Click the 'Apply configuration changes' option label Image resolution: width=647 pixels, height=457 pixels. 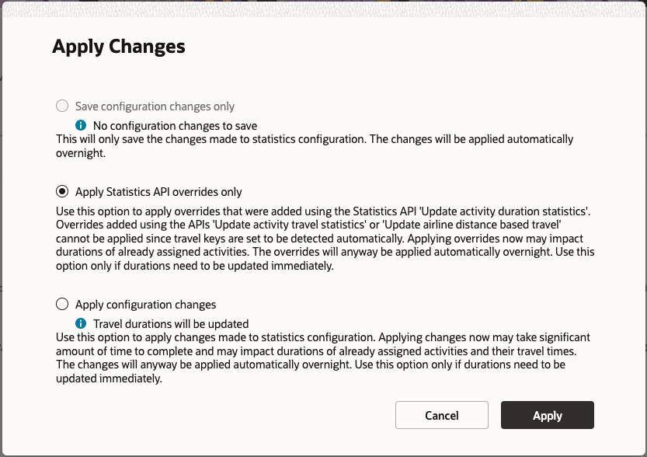[x=145, y=305]
